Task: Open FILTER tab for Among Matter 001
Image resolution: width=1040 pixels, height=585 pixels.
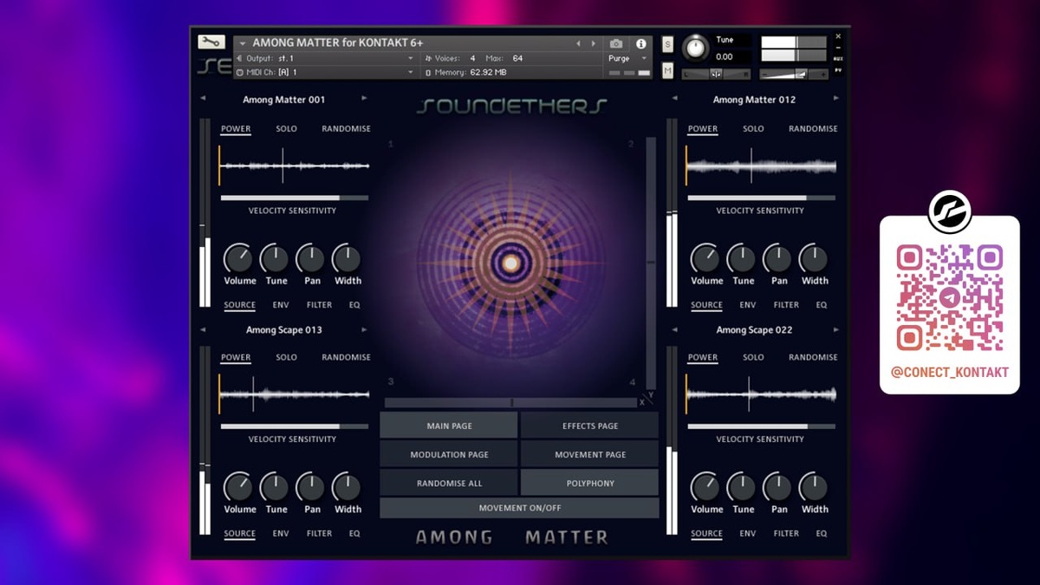Action: [319, 305]
